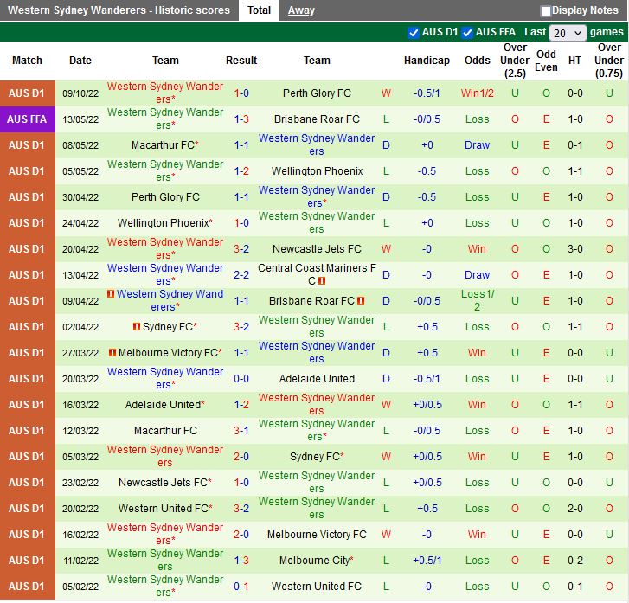629x603 pixels.
Task: Open Western United FC* on 20/02/22 row
Action: pyautogui.click(x=165, y=509)
